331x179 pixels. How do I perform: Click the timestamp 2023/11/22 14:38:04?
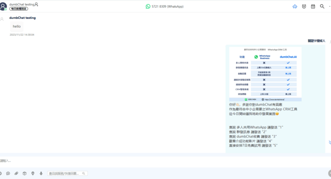pos(22,34)
